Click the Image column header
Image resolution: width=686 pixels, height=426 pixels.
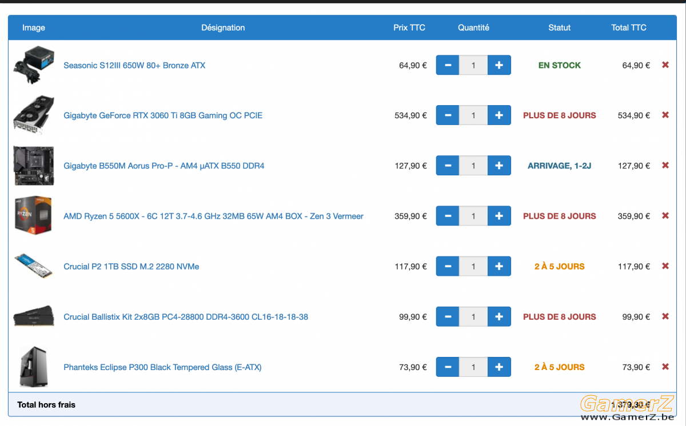[x=34, y=27]
